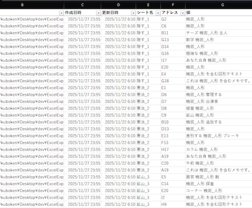Open the filter dropdown for 更新日時
252x208 pixels.
click(133, 13)
